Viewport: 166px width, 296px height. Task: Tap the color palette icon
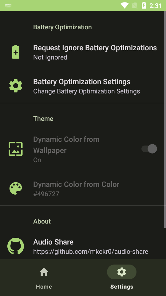16,188
